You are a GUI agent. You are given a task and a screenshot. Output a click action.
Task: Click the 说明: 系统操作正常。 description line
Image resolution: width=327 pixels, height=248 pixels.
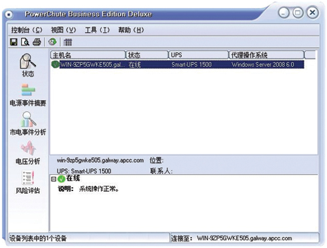tap(88, 189)
